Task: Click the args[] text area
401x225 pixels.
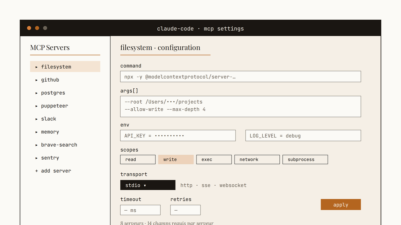Action: click(241, 106)
